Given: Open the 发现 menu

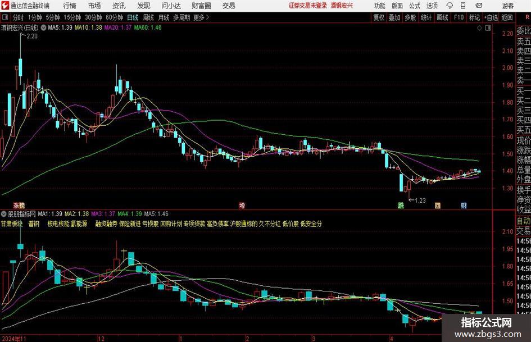Looking at the screenshot, I should click(x=144, y=6).
